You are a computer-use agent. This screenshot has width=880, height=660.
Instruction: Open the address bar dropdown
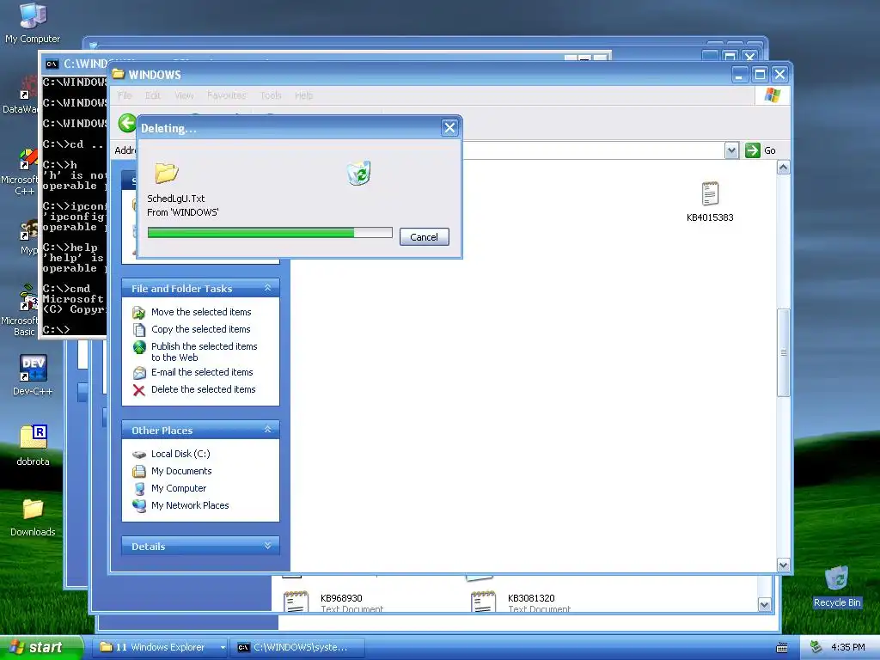point(731,150)
